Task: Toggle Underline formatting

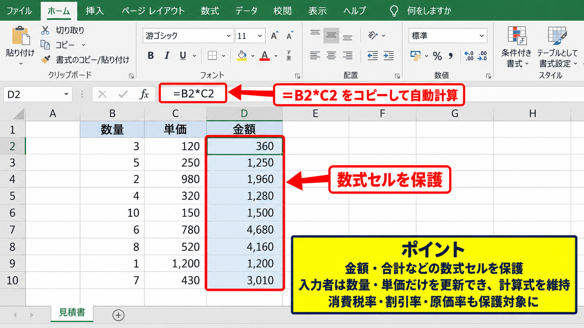Action: (183, 55)
